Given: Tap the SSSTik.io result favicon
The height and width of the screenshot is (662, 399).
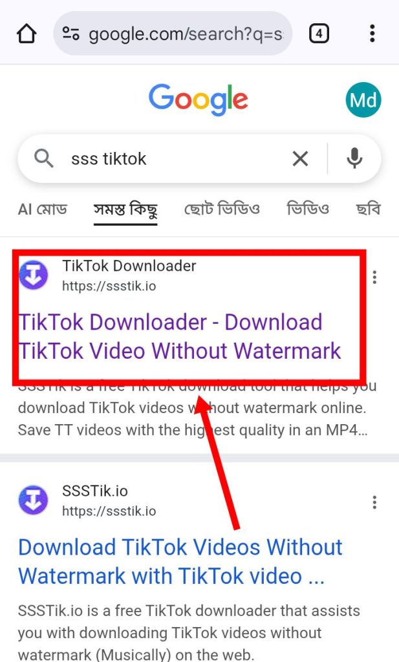Looking at the screenshot, I should click(34, 500).
